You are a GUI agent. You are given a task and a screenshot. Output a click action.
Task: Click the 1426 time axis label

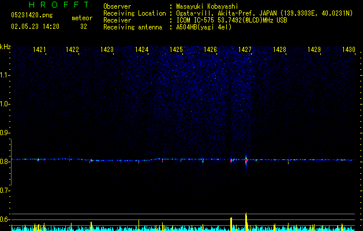[x=210, y=50]
